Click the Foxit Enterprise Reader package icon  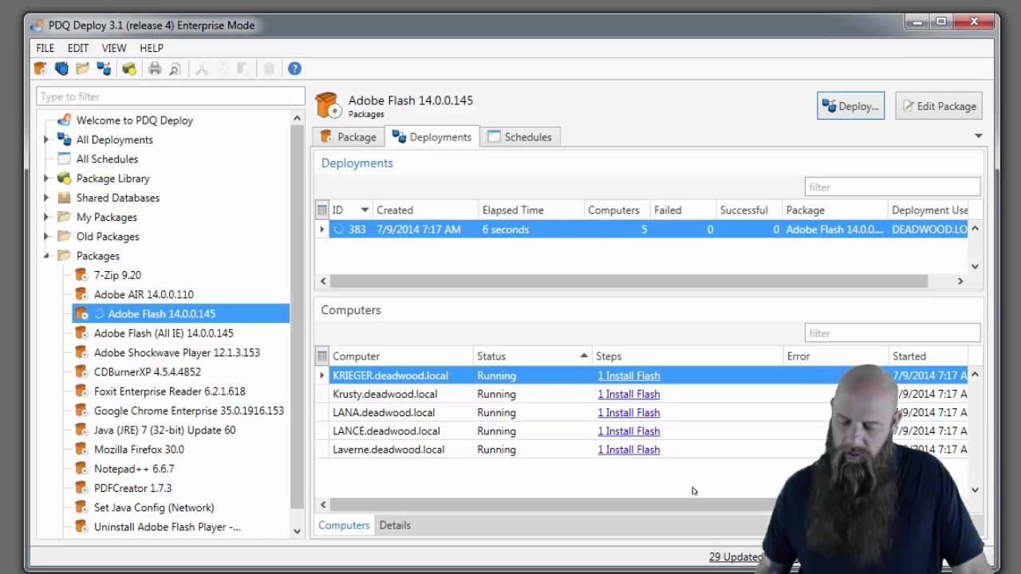click(81, 391)
